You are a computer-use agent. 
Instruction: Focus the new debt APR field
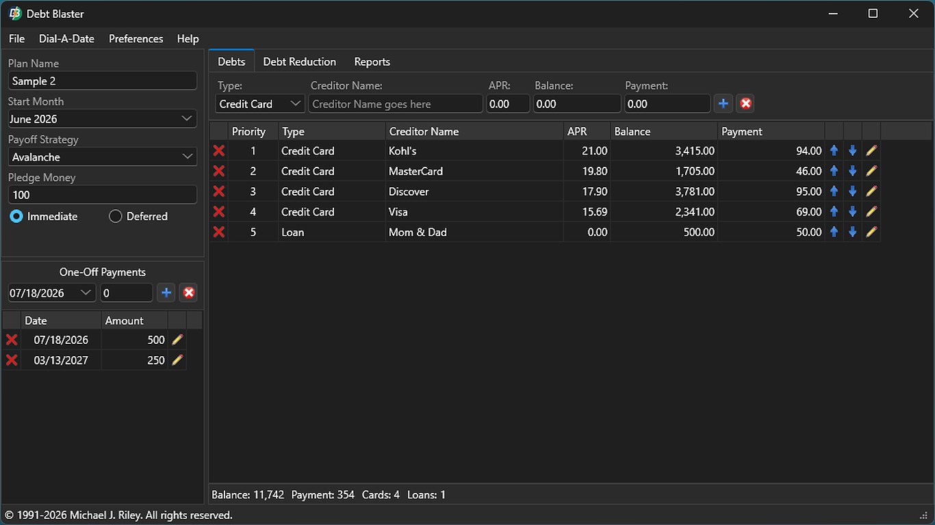[509, 104]
